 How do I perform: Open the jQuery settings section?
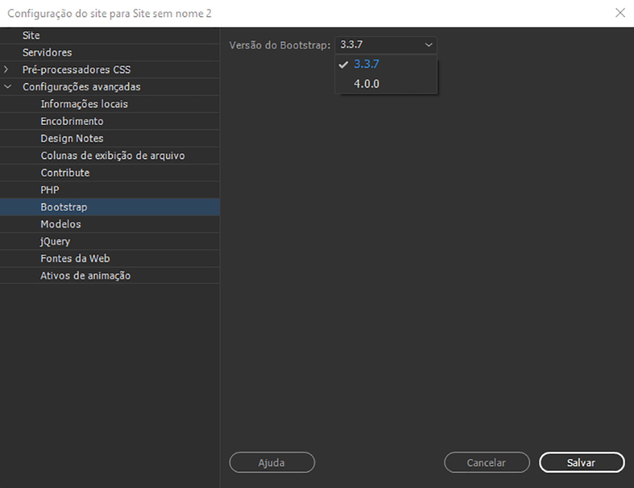coord(55,241)
